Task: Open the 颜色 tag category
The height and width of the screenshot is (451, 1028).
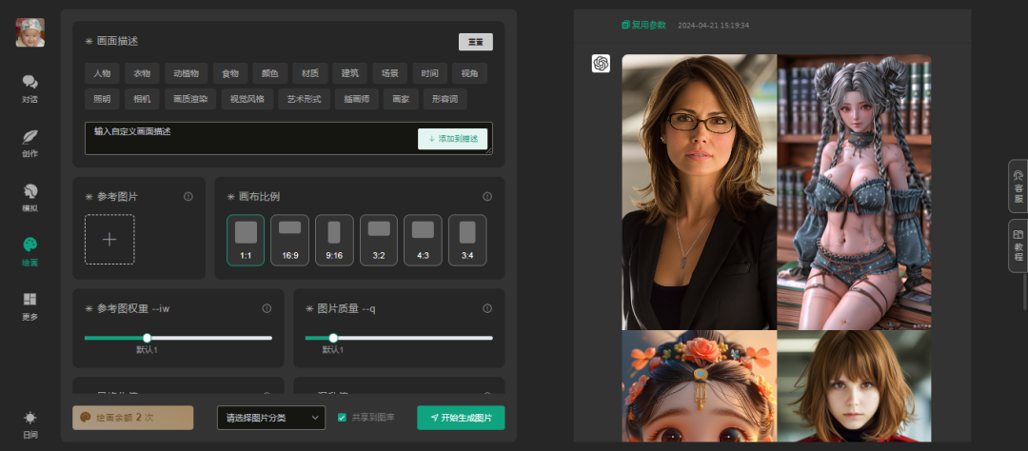Action: [x=270, y=73]
